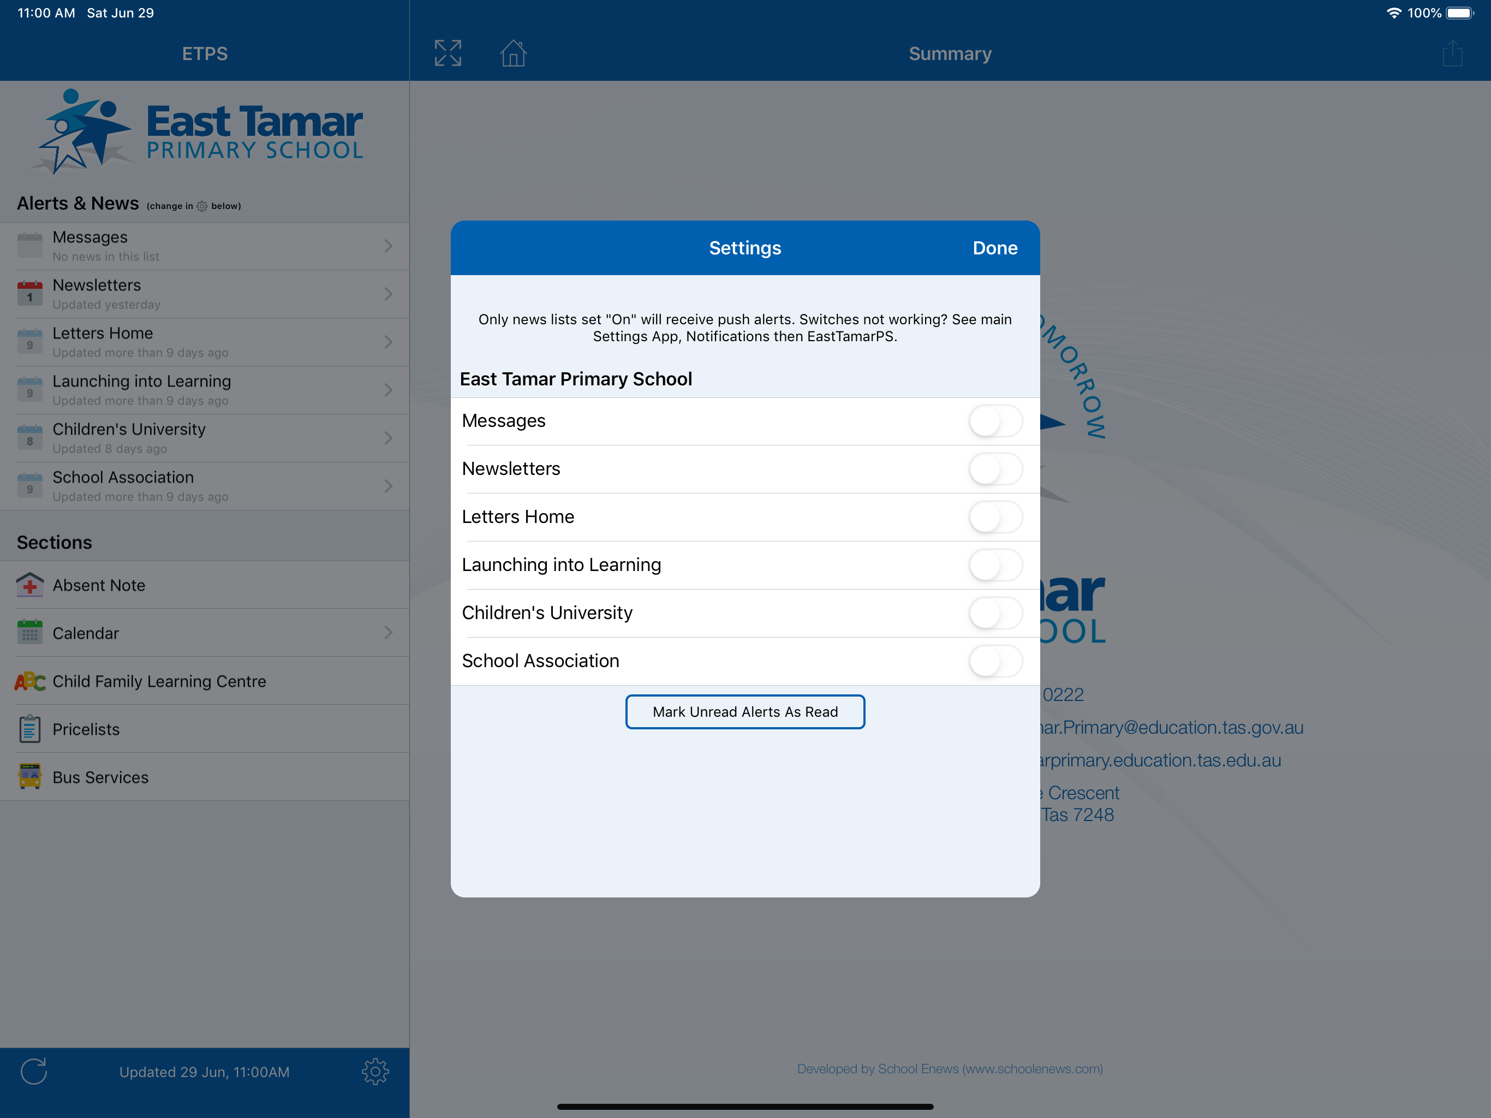Screen dimensions: 1491x1118
Task: Click the Alerts & News heading
Action: coord(77,203)
